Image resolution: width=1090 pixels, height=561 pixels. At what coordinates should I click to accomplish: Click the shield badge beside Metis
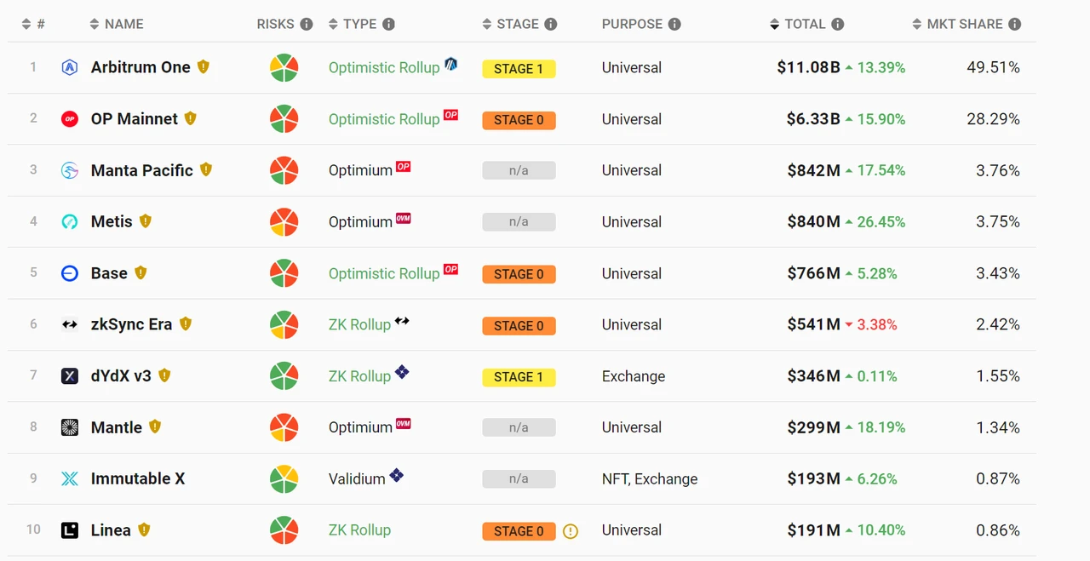click(x=146, y=220)
